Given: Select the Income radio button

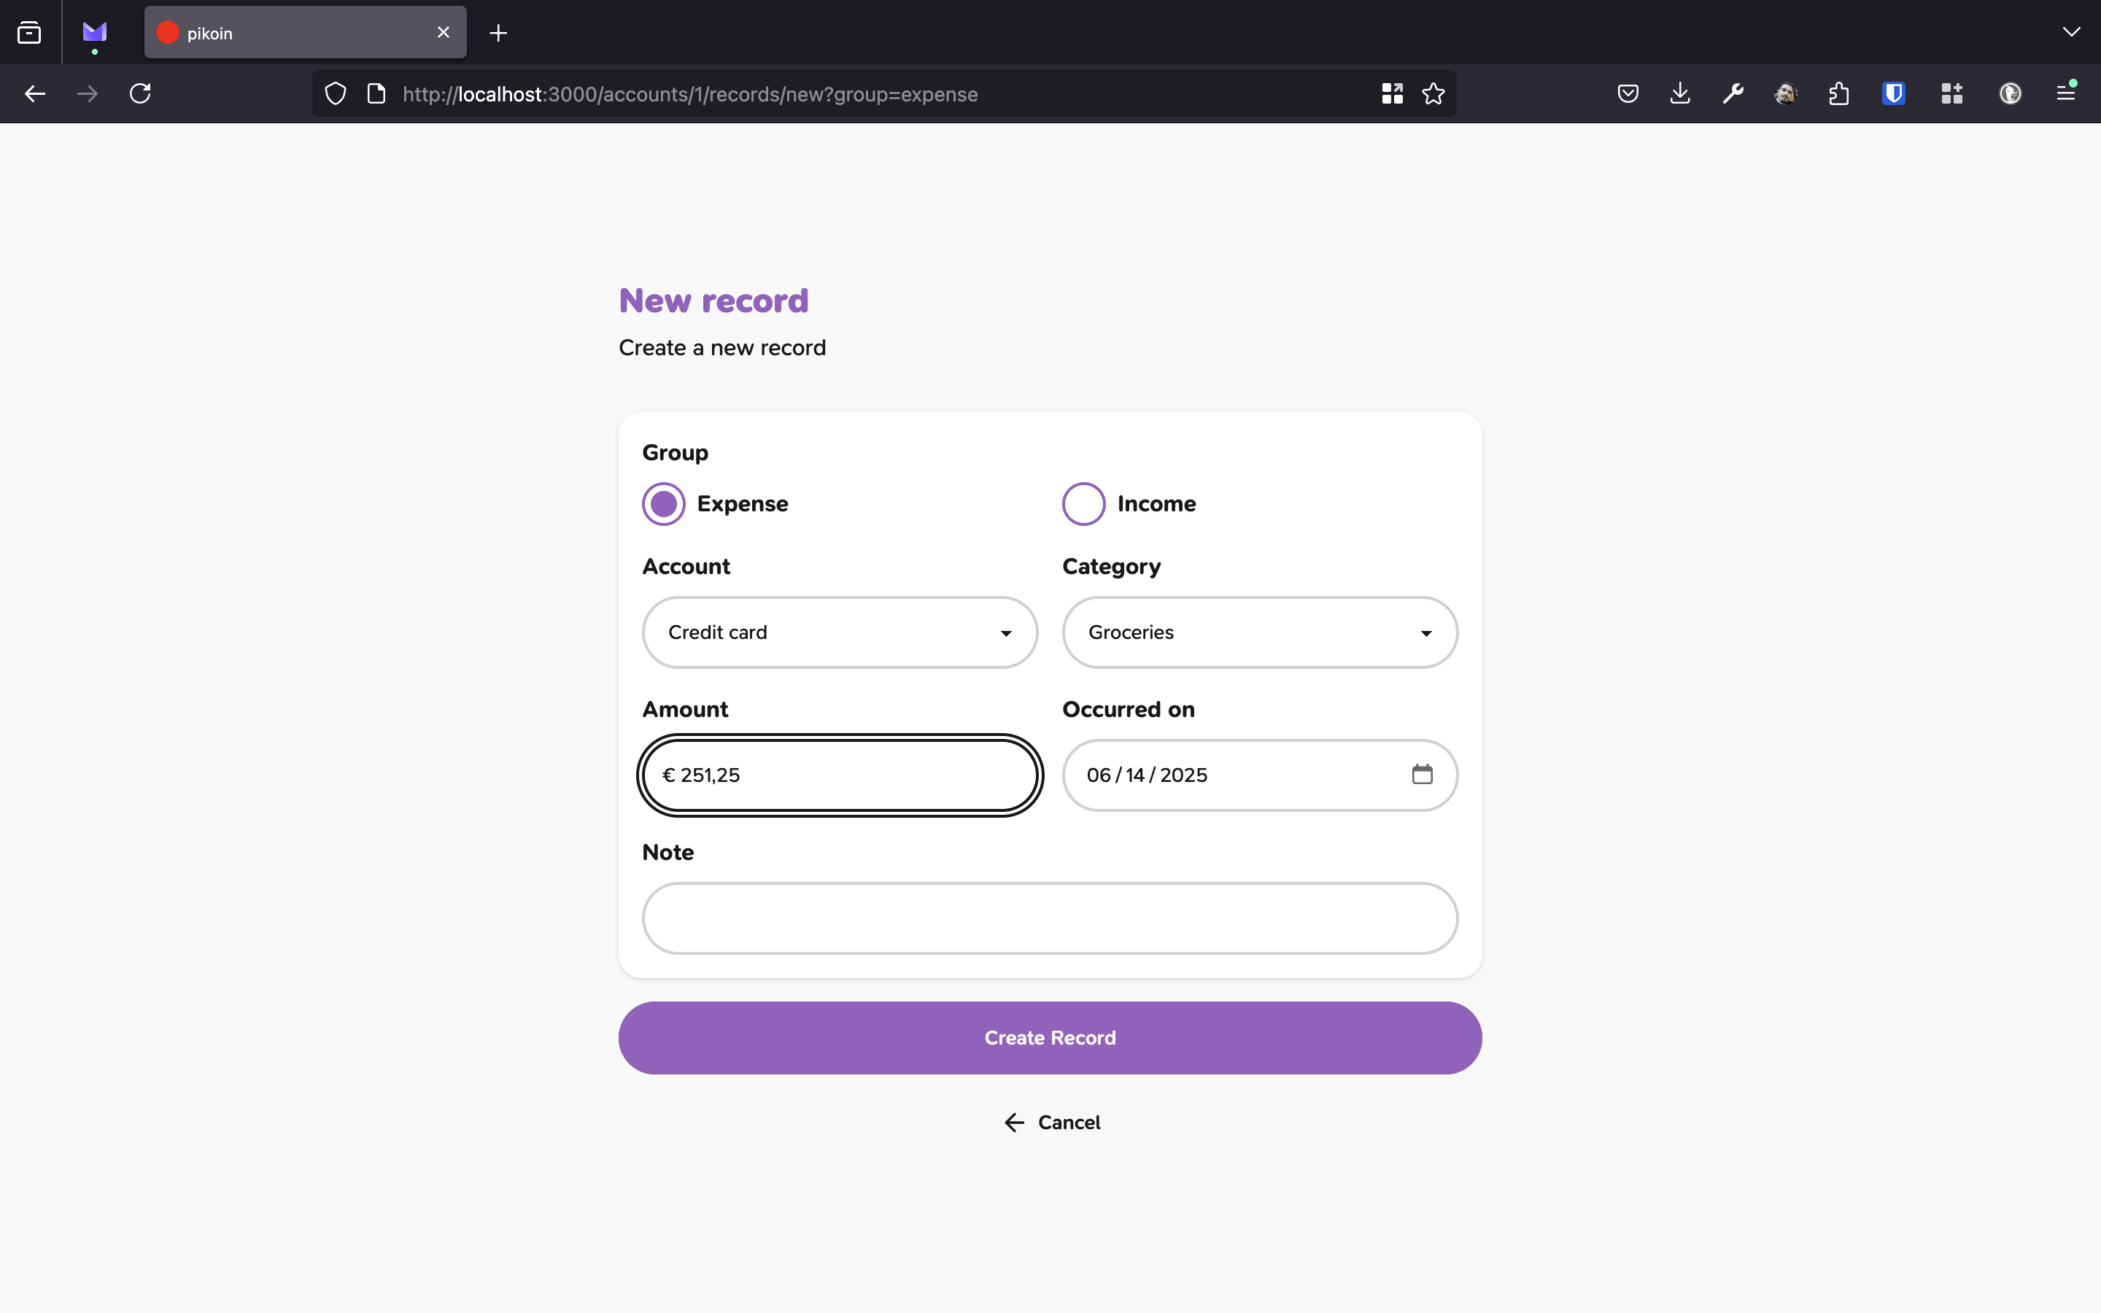Looking at the screenshot, I should (x=1083, y=503).
